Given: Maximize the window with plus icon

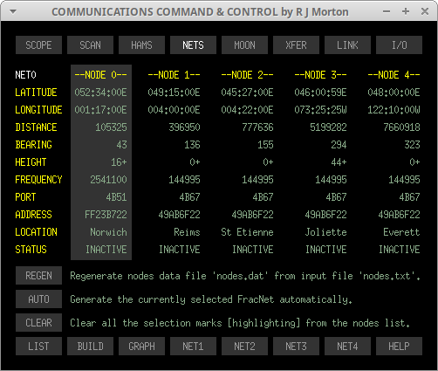Looking at the screenshot, I should pyautogui.click(x=406, y=11).
